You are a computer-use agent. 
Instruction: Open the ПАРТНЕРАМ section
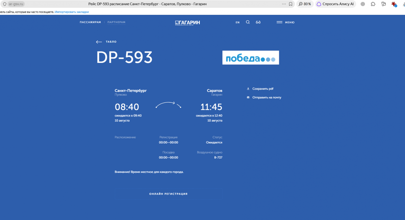point(116,22)
